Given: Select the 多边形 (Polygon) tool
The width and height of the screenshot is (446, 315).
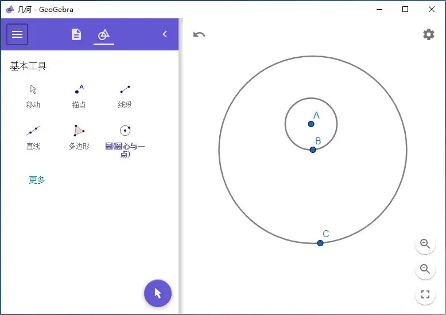Looking at the screenshot, I should 79,138.
